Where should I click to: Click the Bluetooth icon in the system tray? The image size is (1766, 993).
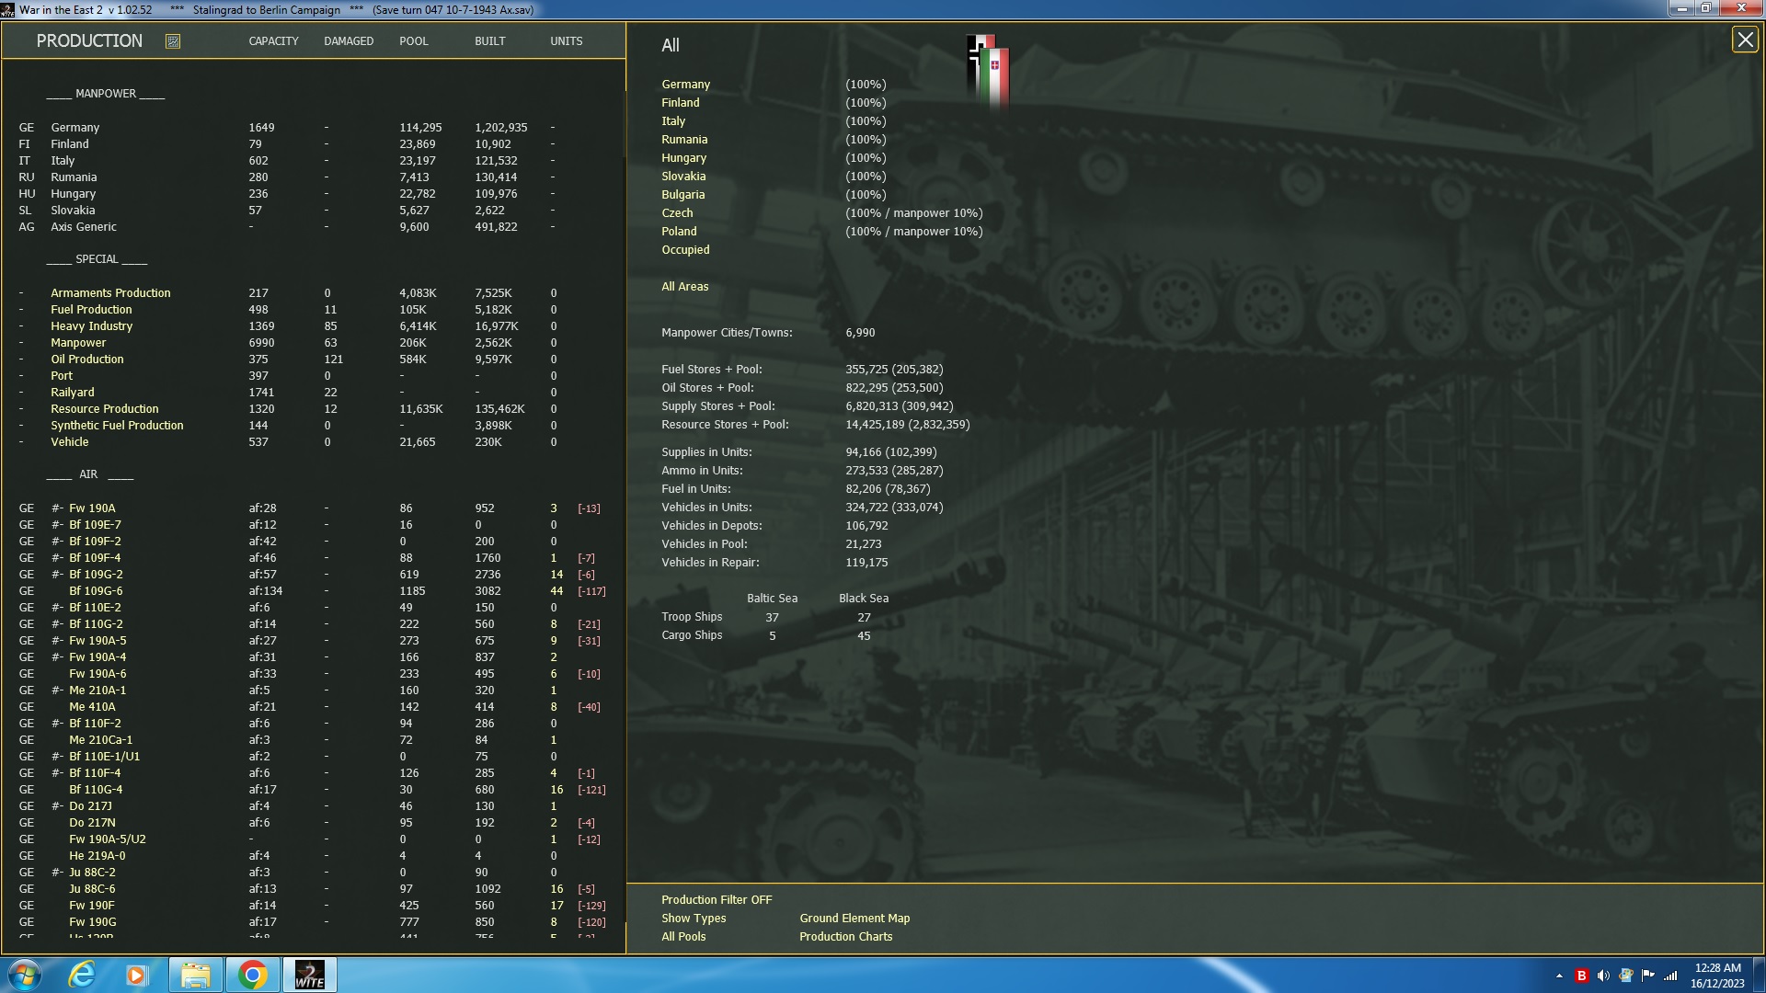(1582, 974)
